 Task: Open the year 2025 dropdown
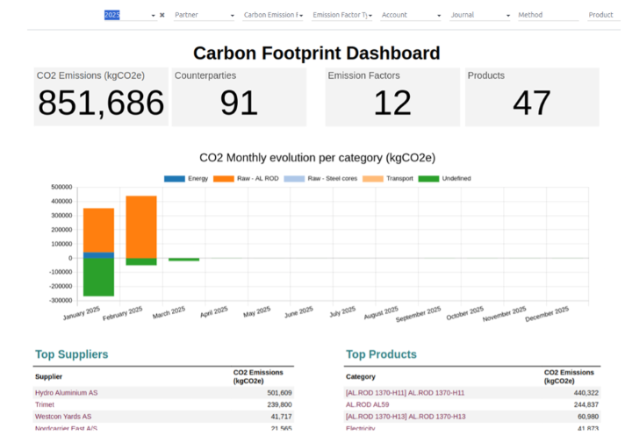(x=128, y=15)
